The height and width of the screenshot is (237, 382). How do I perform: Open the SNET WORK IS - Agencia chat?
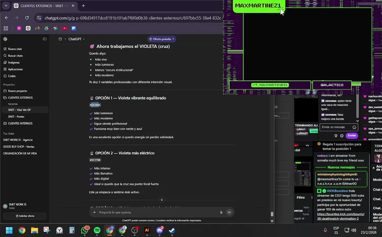coord(18,140)
